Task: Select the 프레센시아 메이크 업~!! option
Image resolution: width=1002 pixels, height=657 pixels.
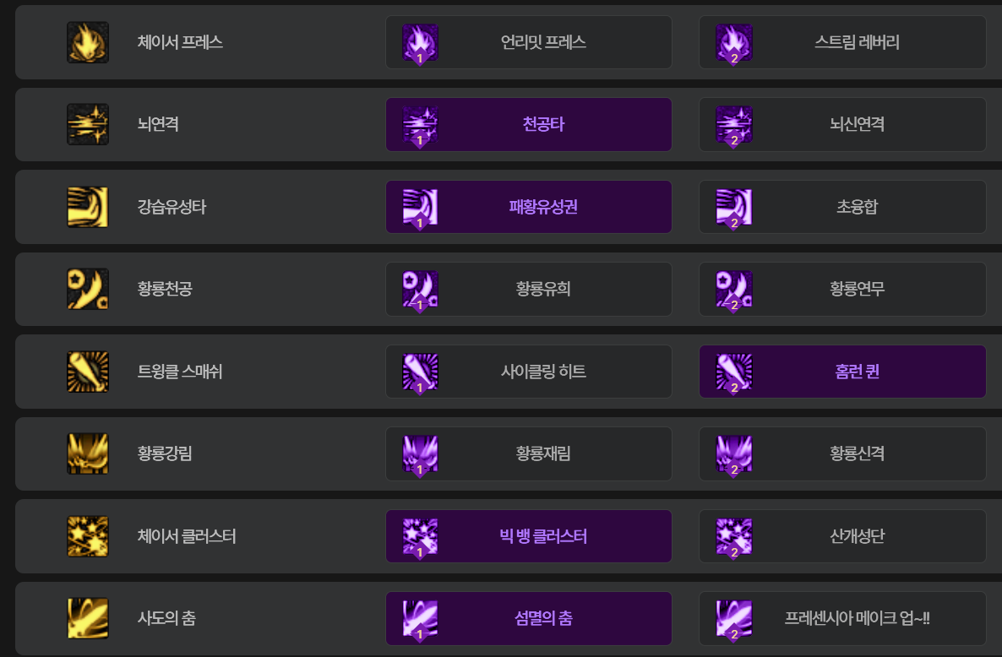Action: [842, 618]
